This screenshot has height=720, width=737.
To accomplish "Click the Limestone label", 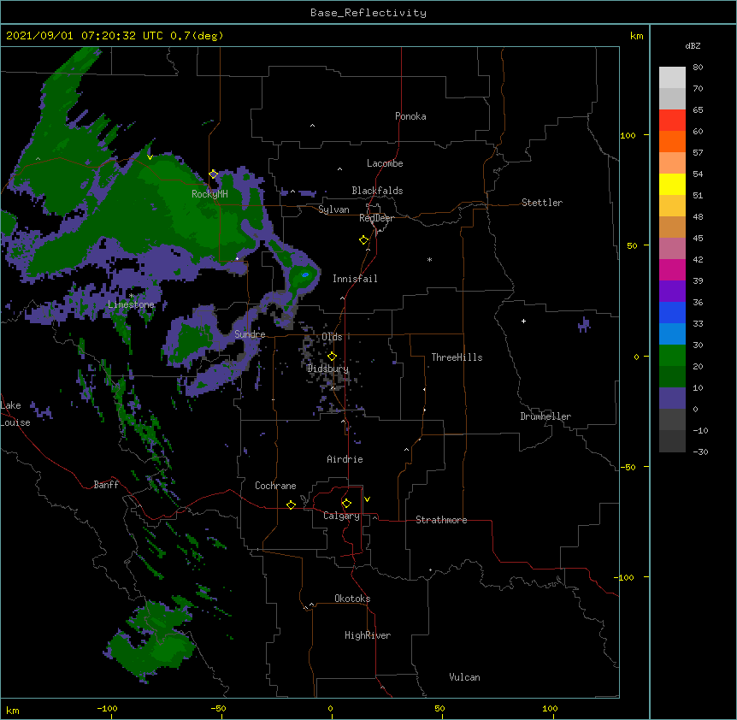I will (131, 304).
